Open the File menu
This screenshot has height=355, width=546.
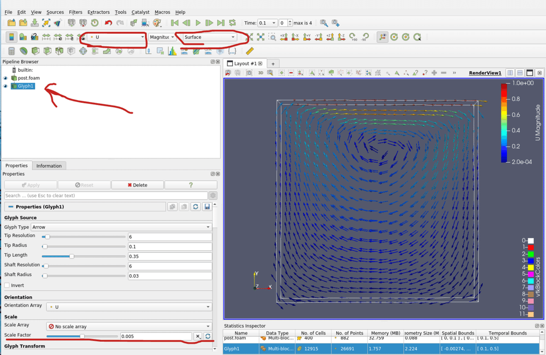click(8, 12)
